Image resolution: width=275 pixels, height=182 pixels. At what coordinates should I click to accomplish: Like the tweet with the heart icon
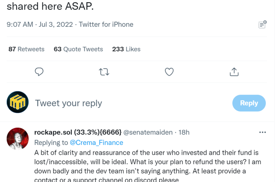[169, 72]
